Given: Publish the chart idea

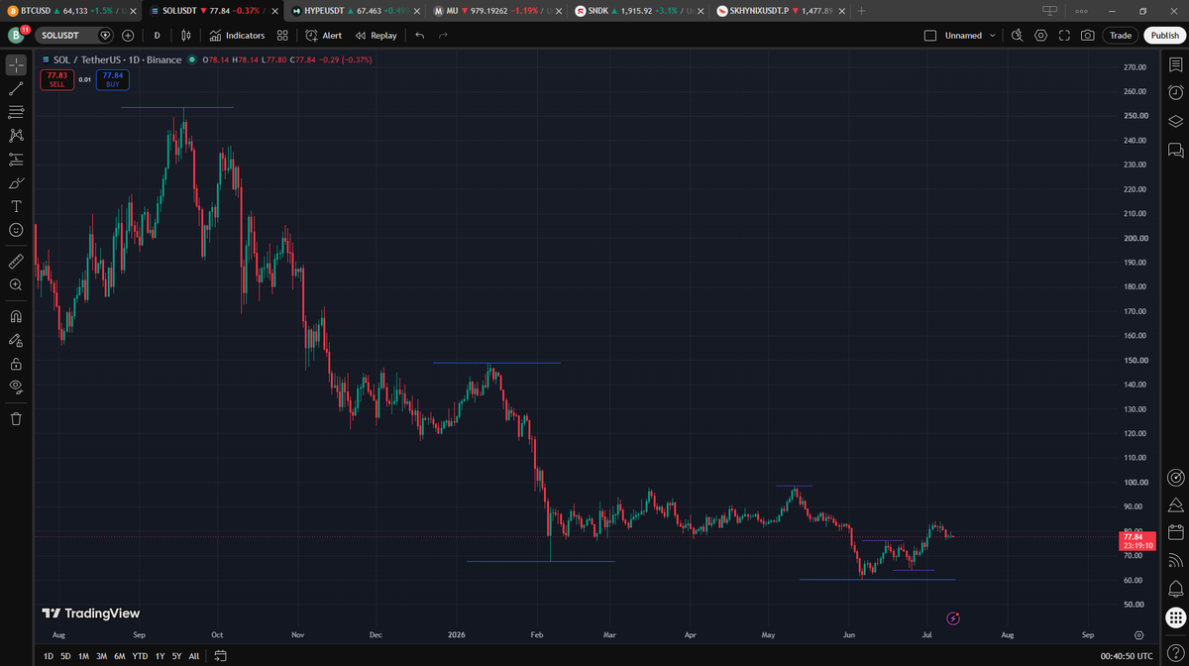Looking at the screenshot, I should pos(1164,35).
